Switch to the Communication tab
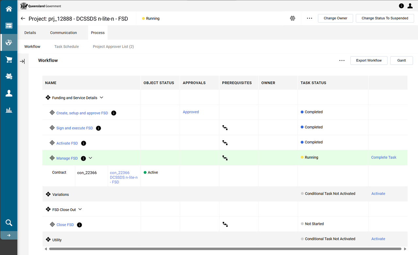This screenshot has width=418, height=255. pyautogui.click(x=63, y=33)
